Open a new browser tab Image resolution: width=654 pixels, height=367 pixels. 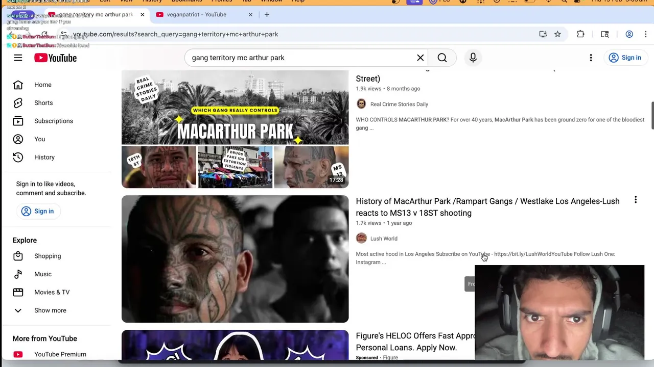click(267, 14)
